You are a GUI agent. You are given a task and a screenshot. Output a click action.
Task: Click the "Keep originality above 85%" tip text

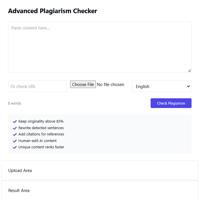click(x=41, y=121)
